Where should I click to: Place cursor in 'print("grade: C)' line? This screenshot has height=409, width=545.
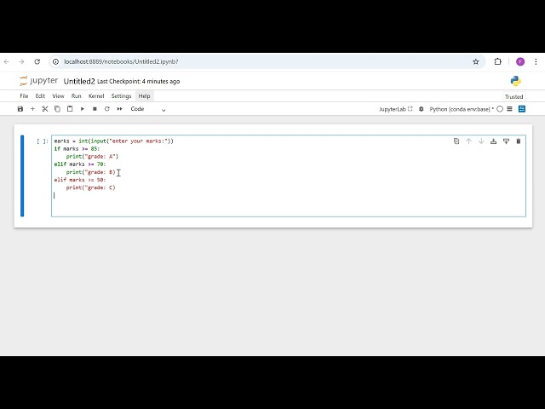pyautogui.click(x=91, y=187)
